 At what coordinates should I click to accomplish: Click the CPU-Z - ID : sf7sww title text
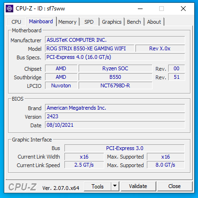tap(40, 9)
